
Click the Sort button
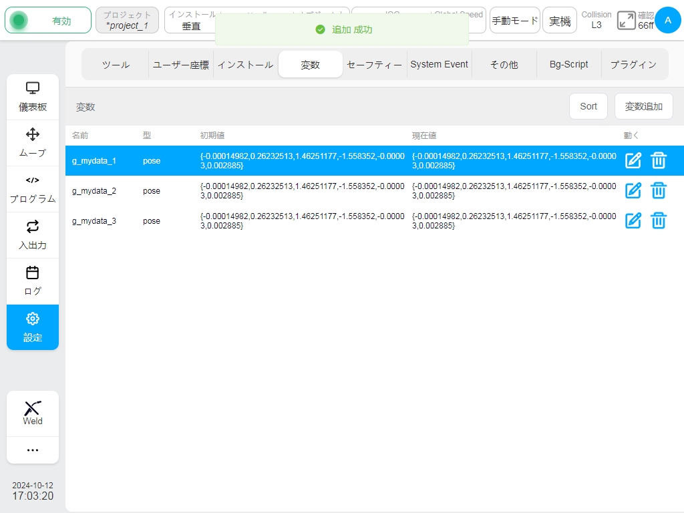click(588, 106)
